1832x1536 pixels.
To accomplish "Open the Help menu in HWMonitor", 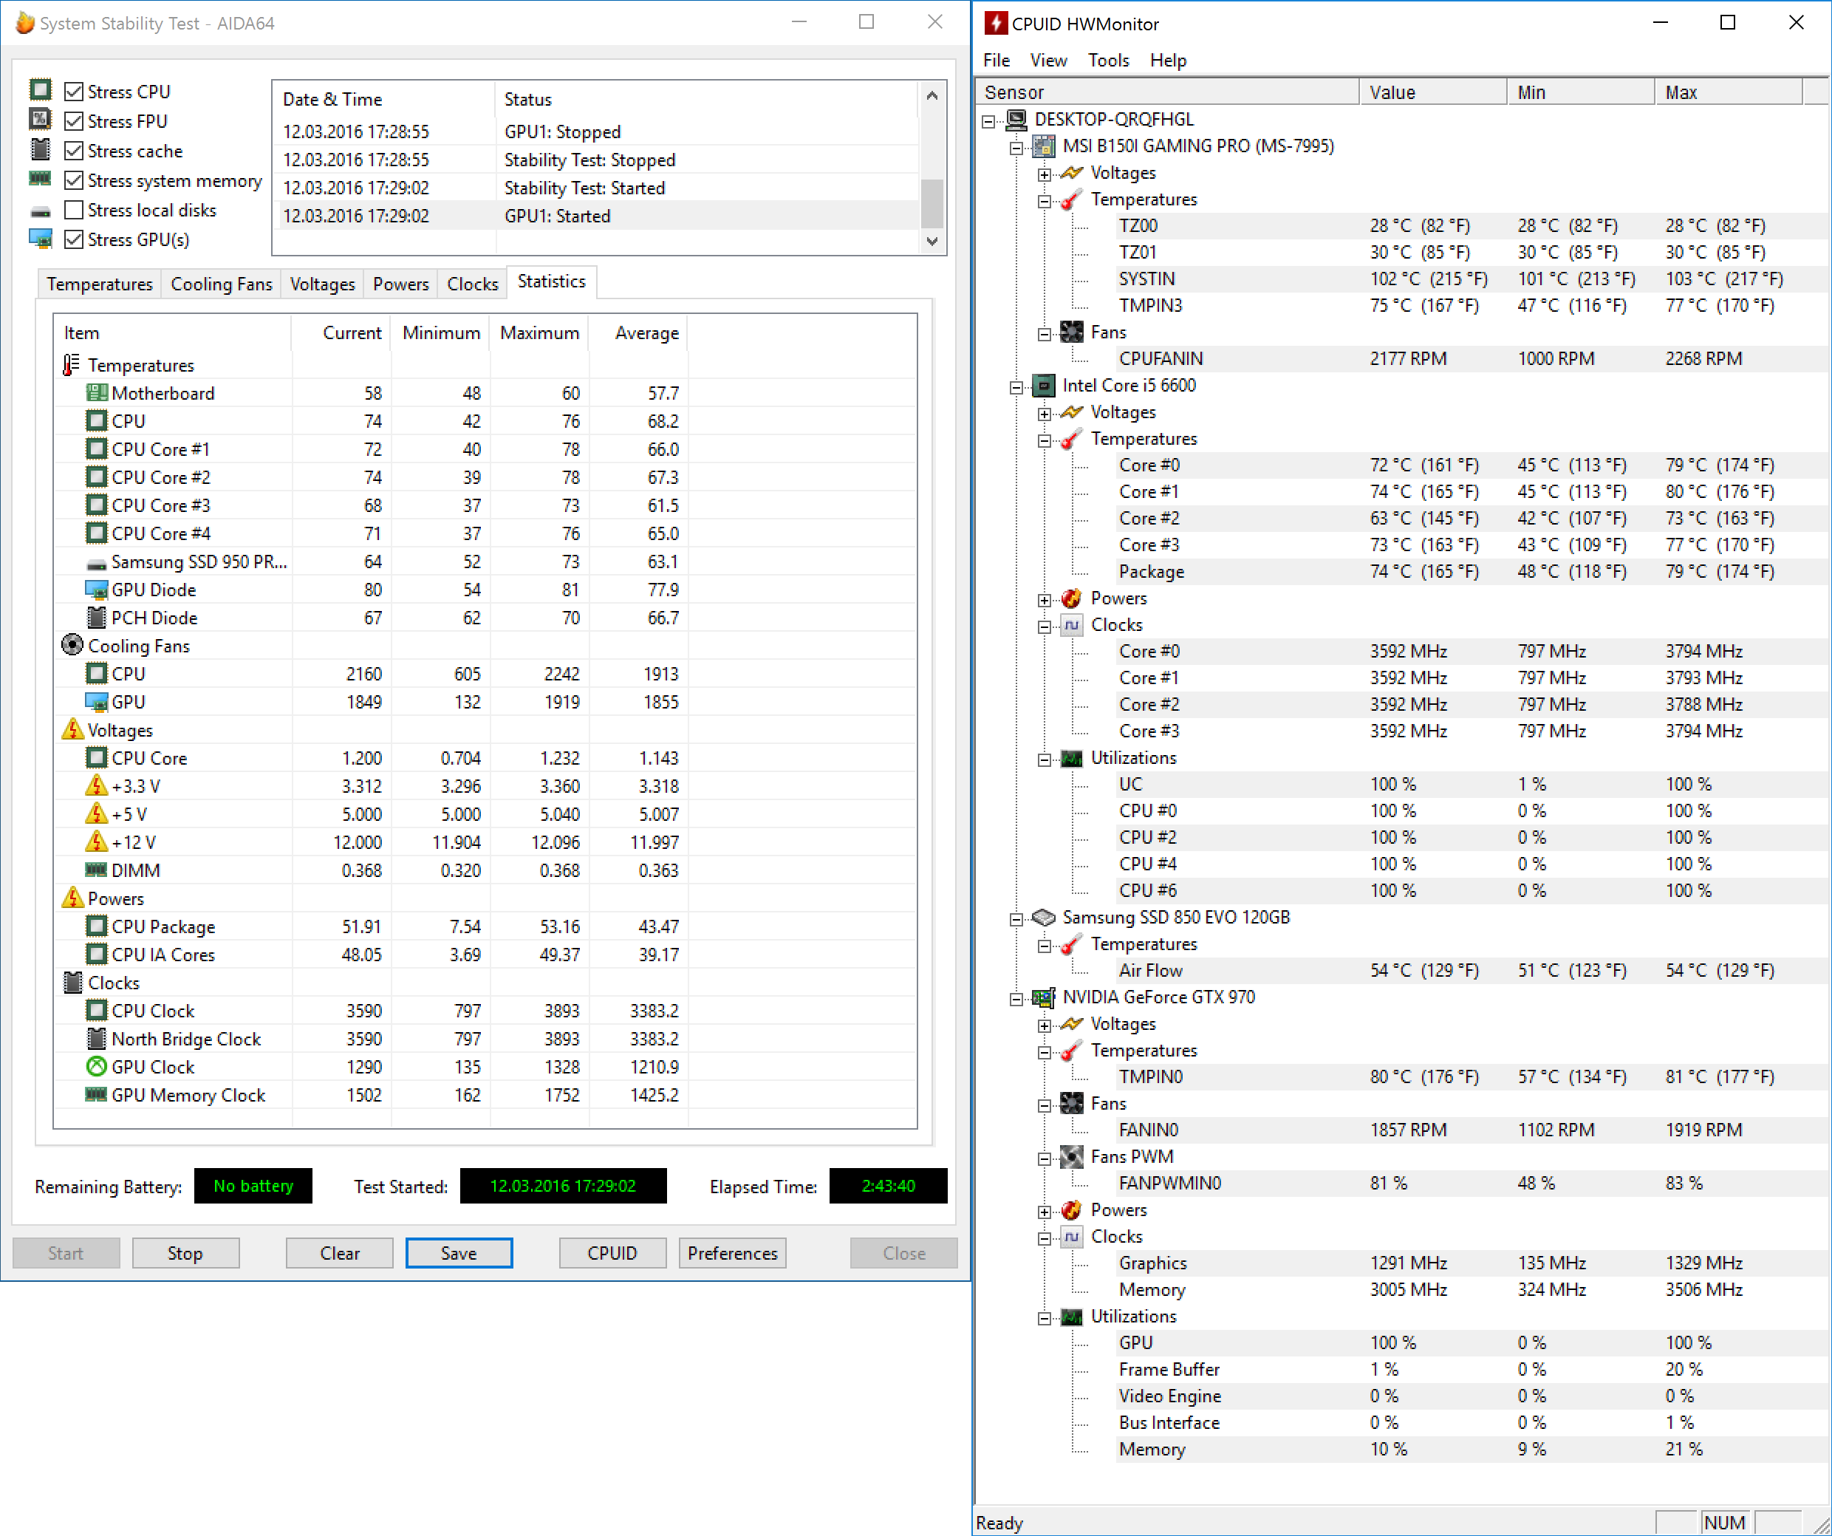I will 1168,59.
